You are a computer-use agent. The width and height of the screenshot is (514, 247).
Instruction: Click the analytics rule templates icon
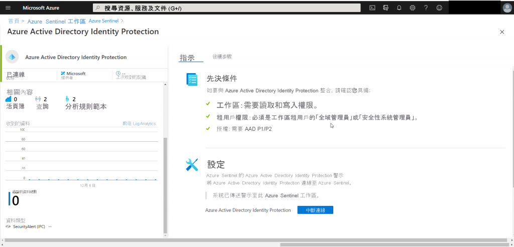68,99
